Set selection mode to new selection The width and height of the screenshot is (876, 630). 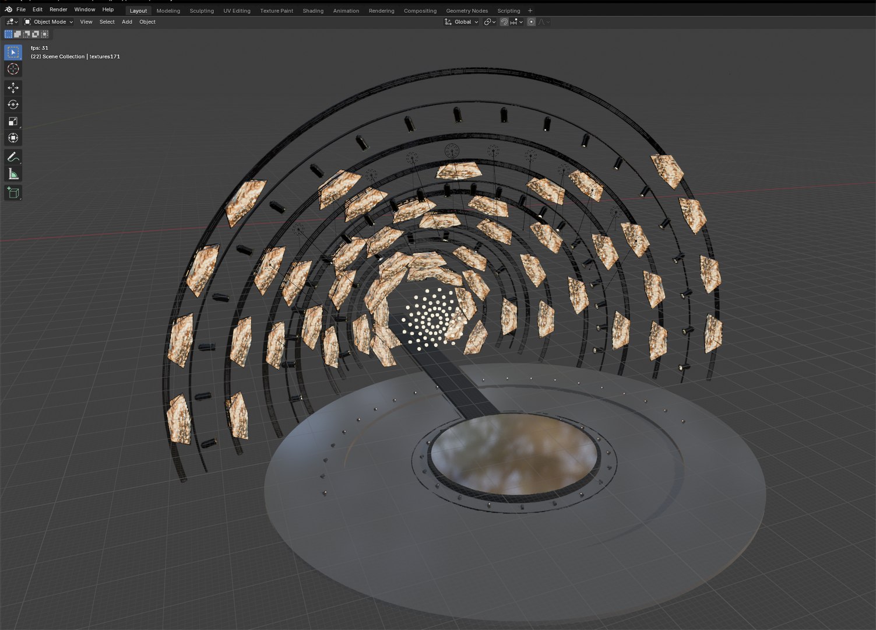point(8,34)
